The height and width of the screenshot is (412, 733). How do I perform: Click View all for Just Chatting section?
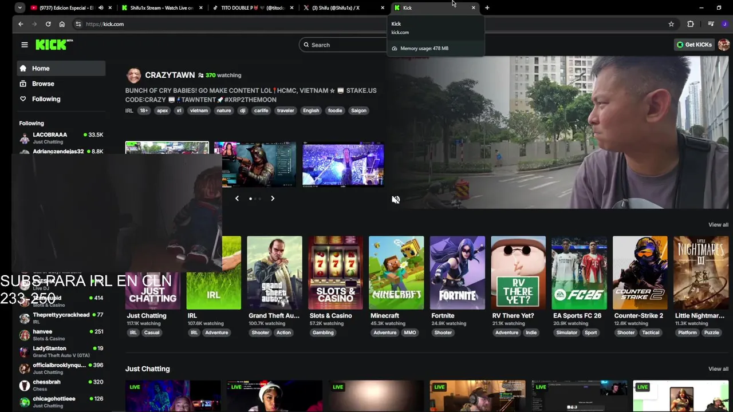(718, 369)
